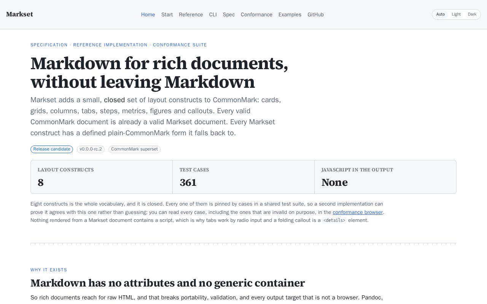Open the Conformance nav link
The height and width of the screenshot is (304, 487).
pos(256,14)
